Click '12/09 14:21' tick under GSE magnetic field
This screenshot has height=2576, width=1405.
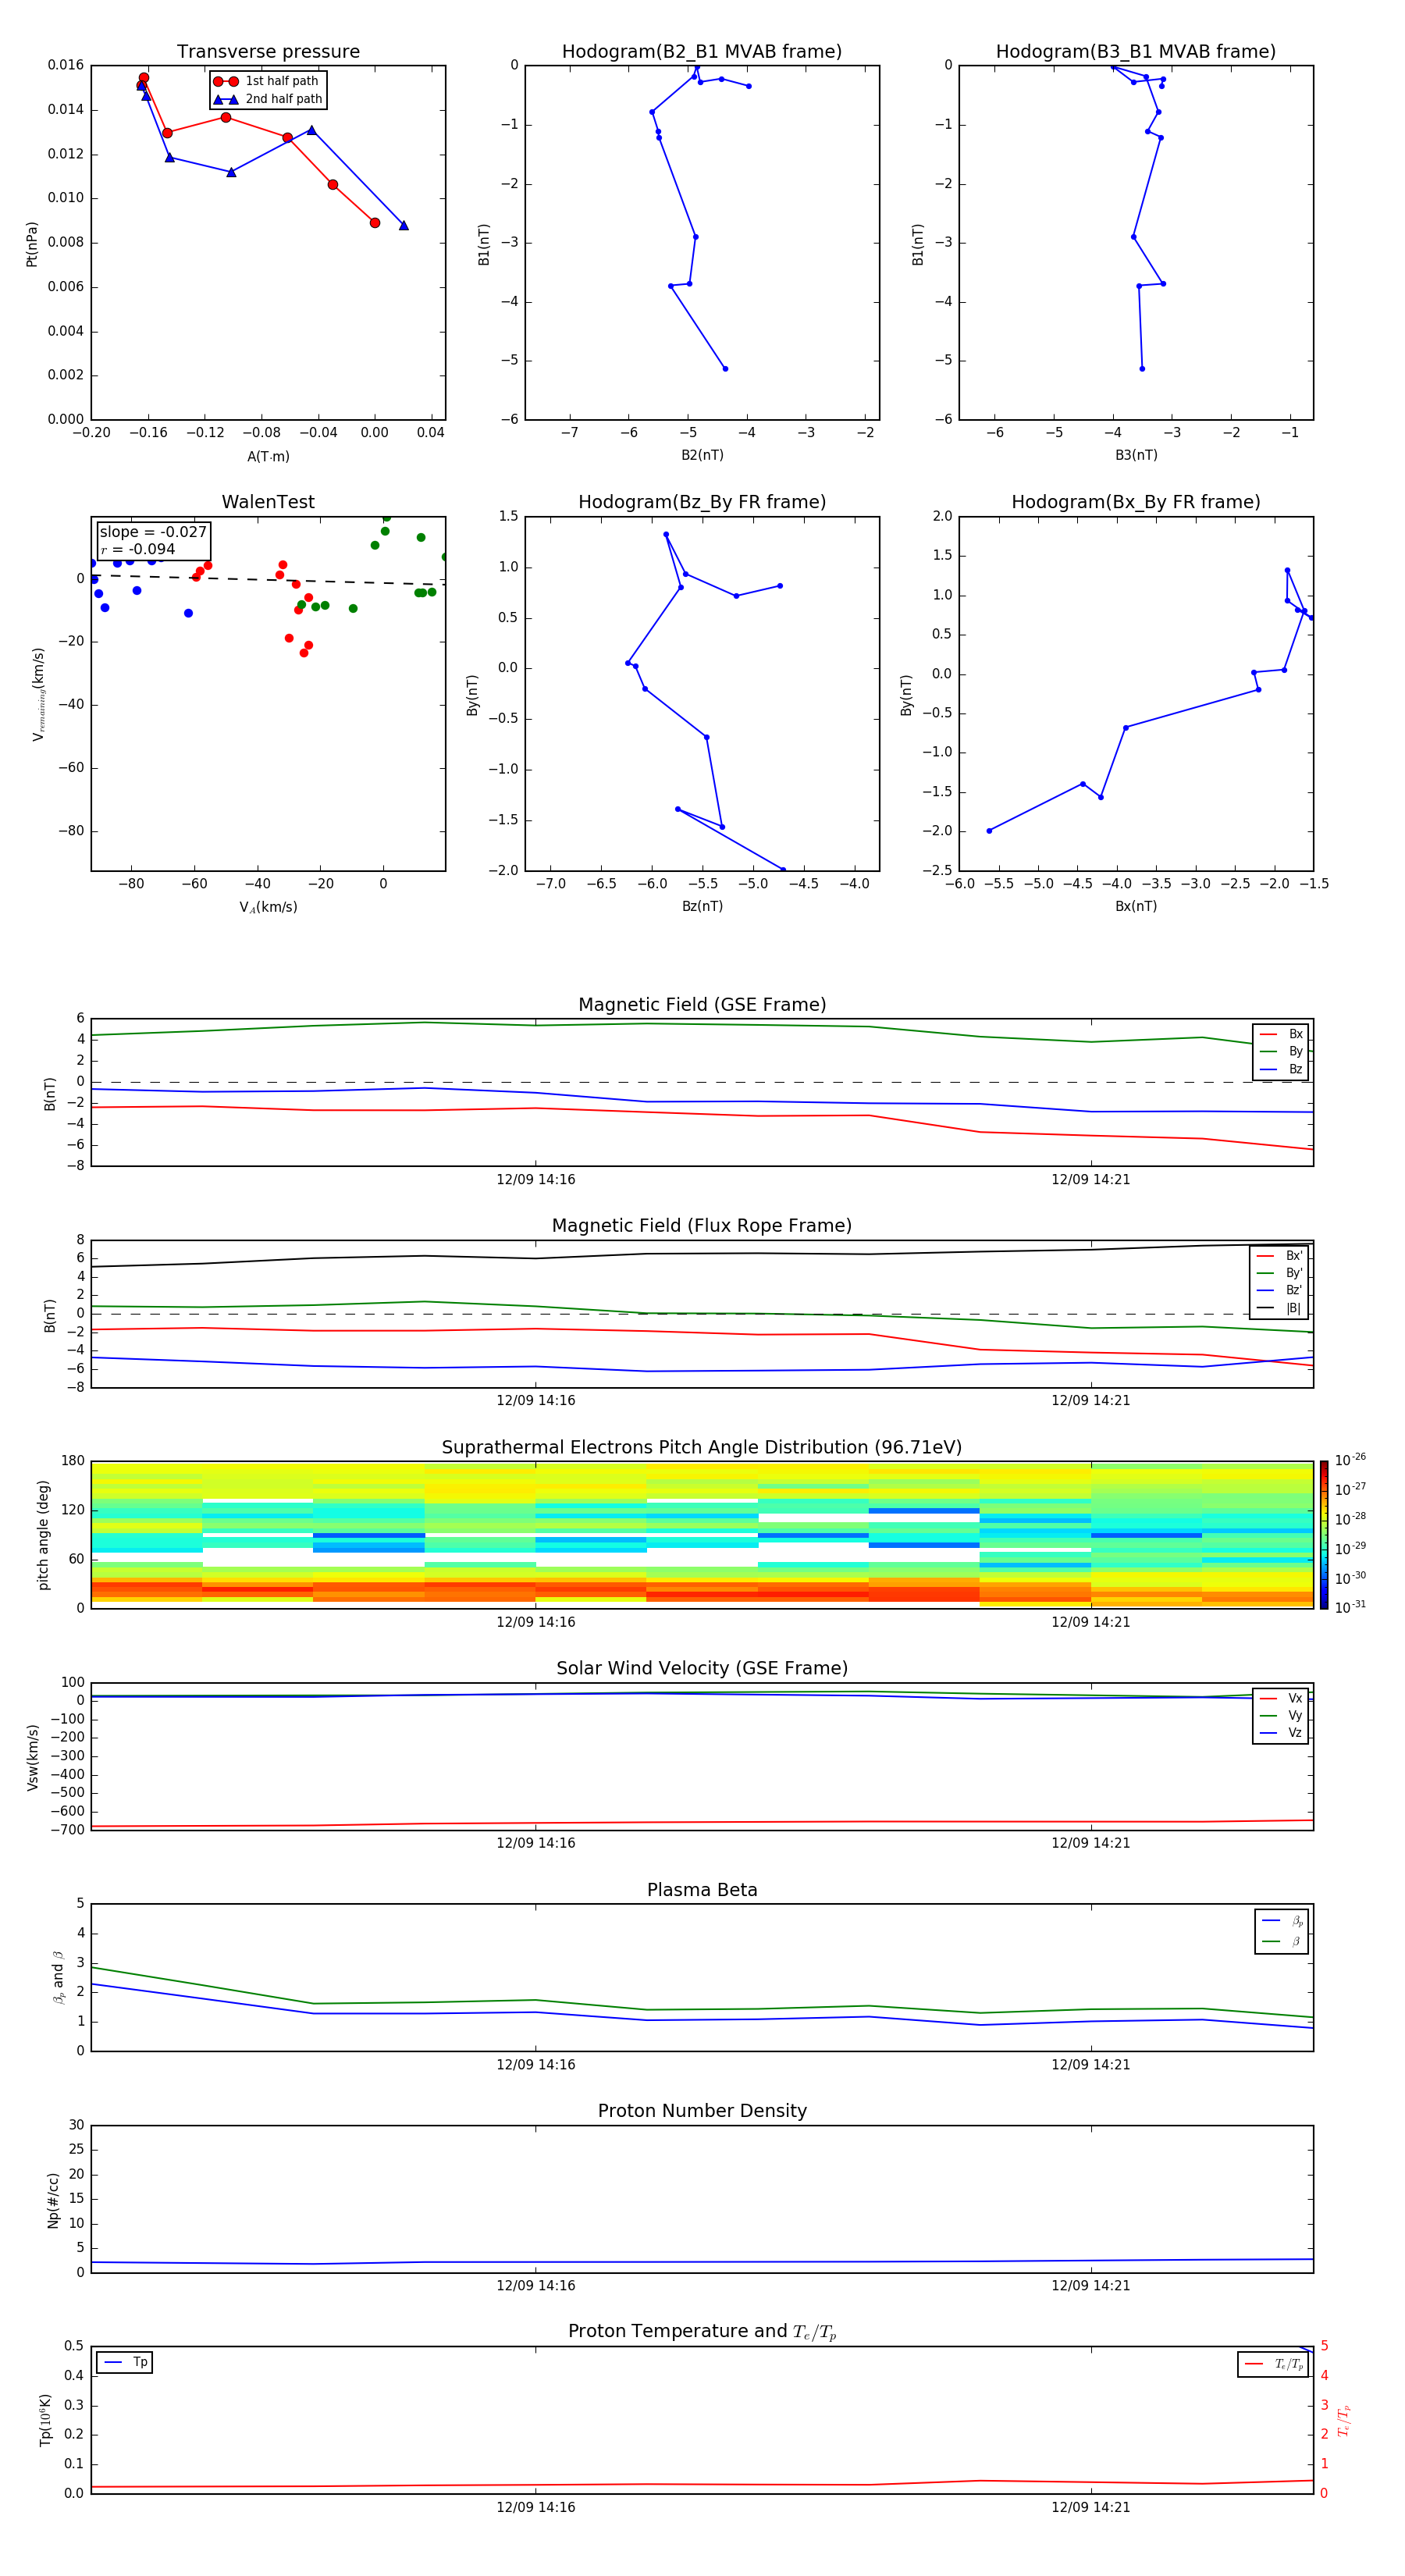point(1091,1180)
